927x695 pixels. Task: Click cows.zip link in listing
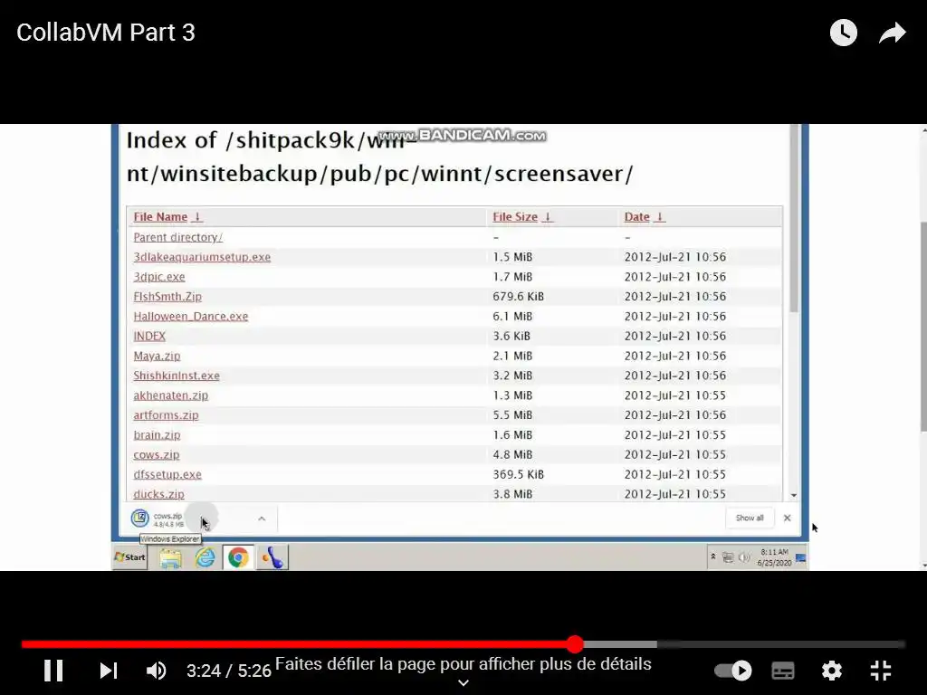click(x=156, y=454)
